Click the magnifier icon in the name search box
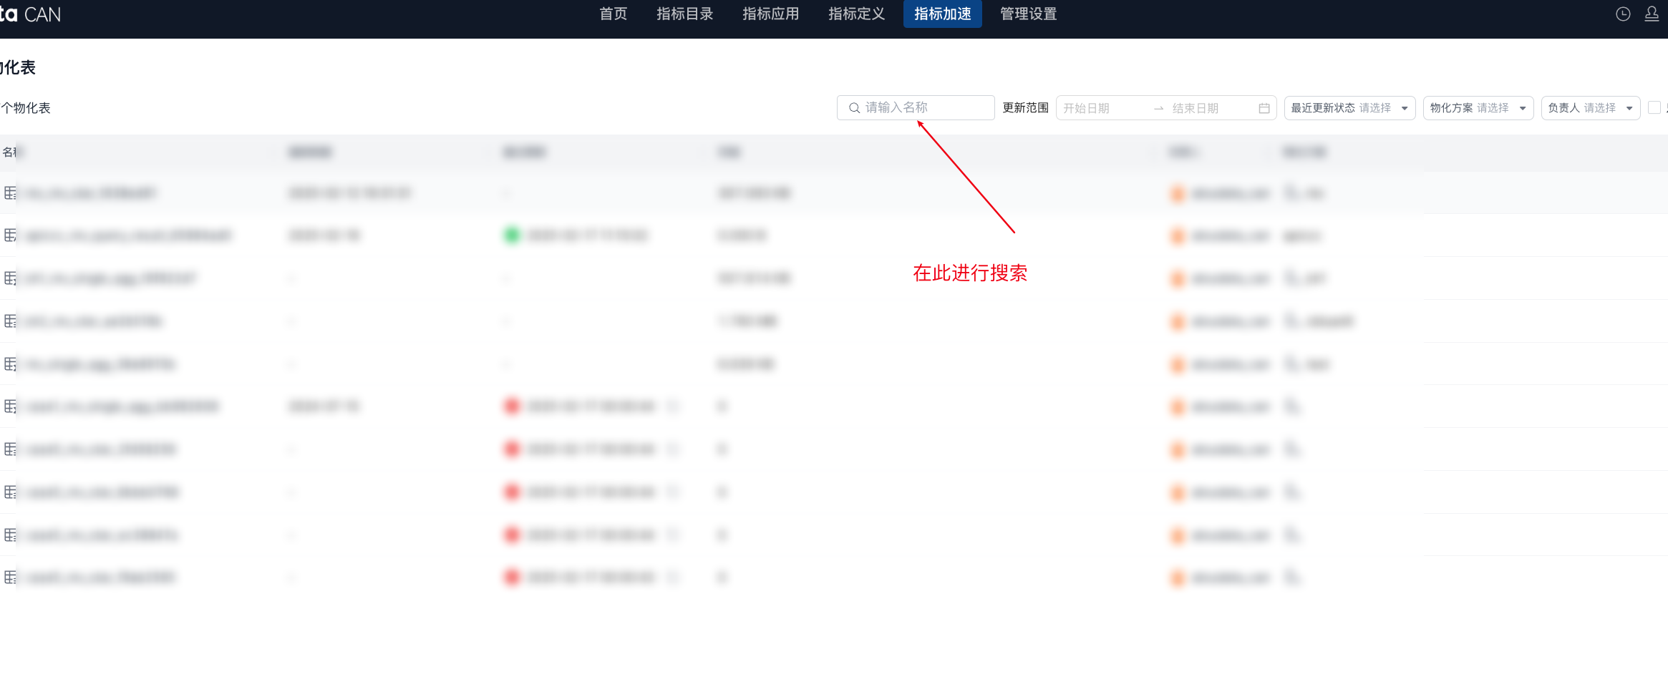The width and height of the screenshot is (1668, 687). (854, 108)
